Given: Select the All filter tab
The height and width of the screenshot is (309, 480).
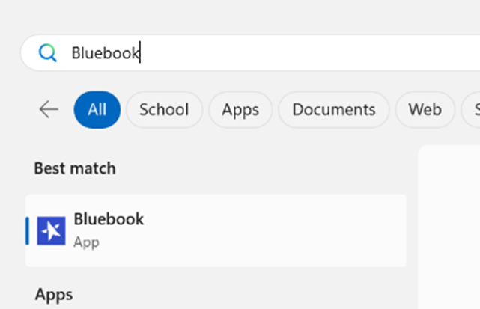Looking at the screenshot, I should [x=97, y=109].
